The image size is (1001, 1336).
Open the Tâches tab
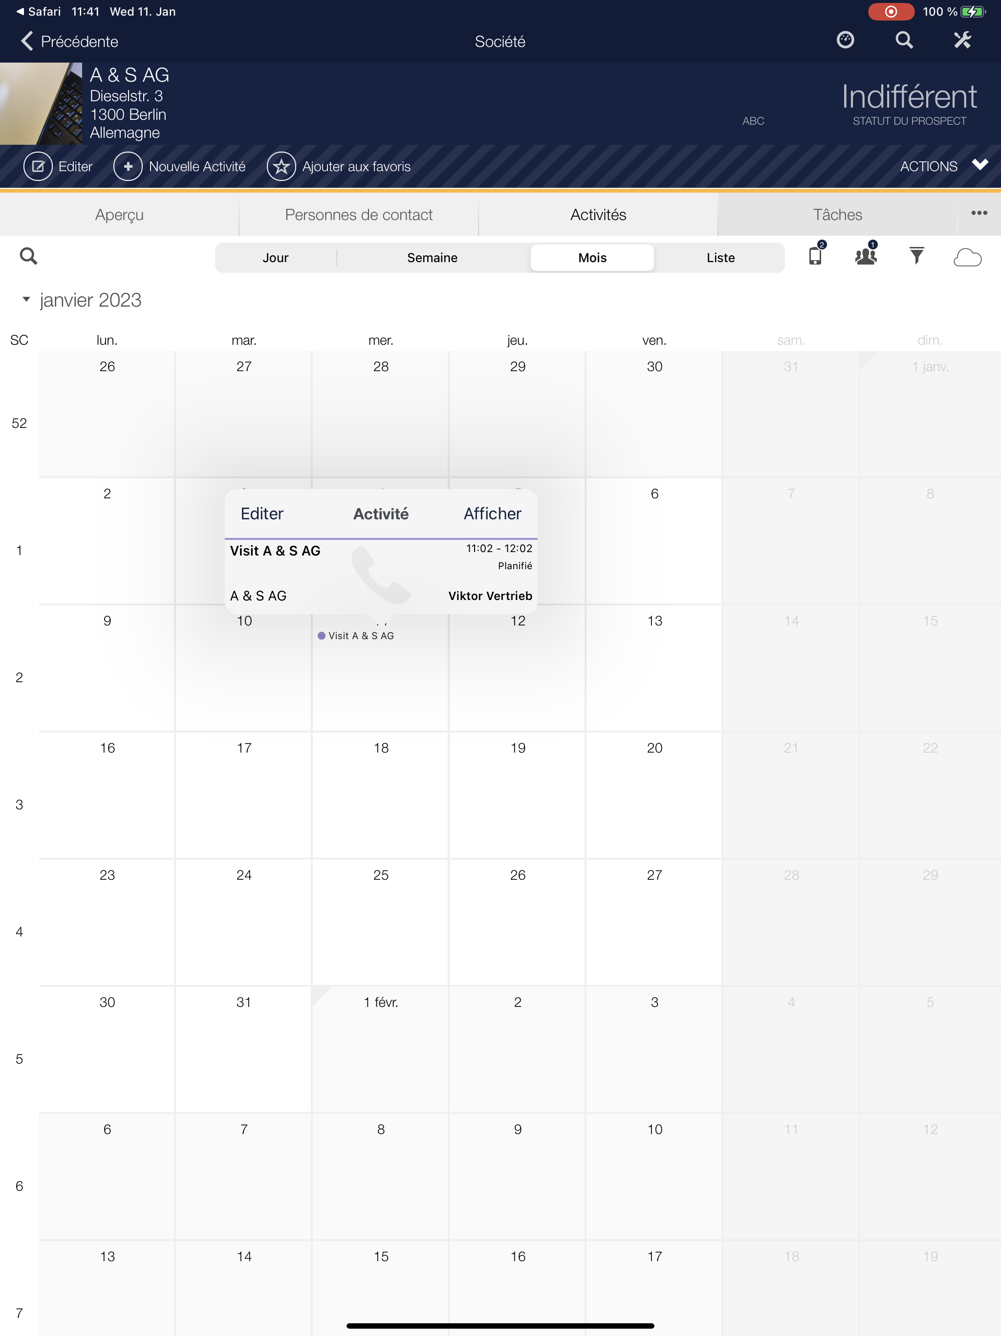tap(837, 215)
